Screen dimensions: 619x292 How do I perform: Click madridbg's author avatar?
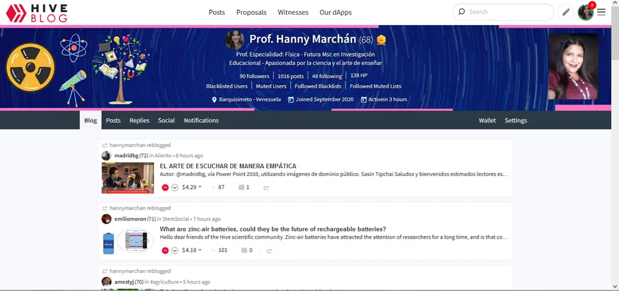coord(106,155)
